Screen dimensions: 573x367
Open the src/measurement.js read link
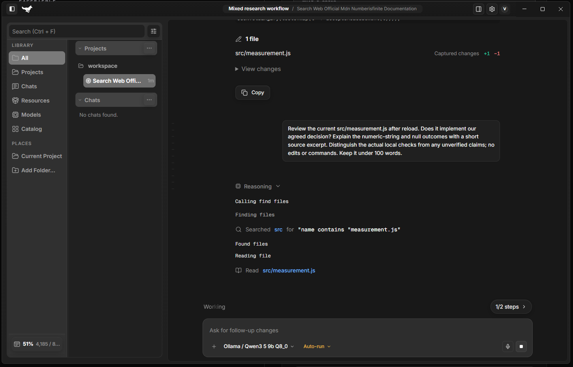(289, 270)
